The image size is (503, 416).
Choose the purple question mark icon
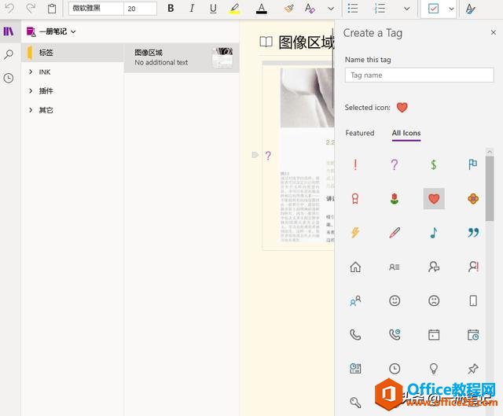point(395,164)
